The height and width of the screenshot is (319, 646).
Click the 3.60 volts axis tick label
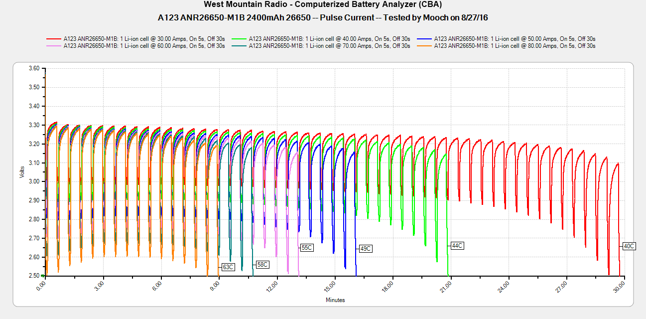[33, 68]
